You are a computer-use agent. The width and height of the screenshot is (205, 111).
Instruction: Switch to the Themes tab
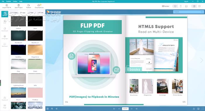[23, 13]
